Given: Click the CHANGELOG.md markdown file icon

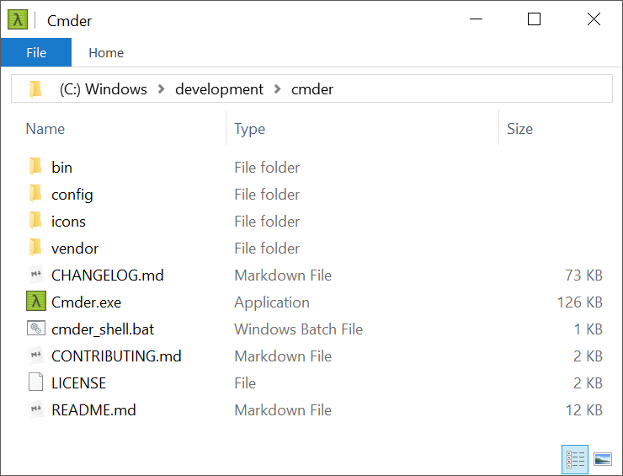Looking at the screenshot, I should click(36, 275).
